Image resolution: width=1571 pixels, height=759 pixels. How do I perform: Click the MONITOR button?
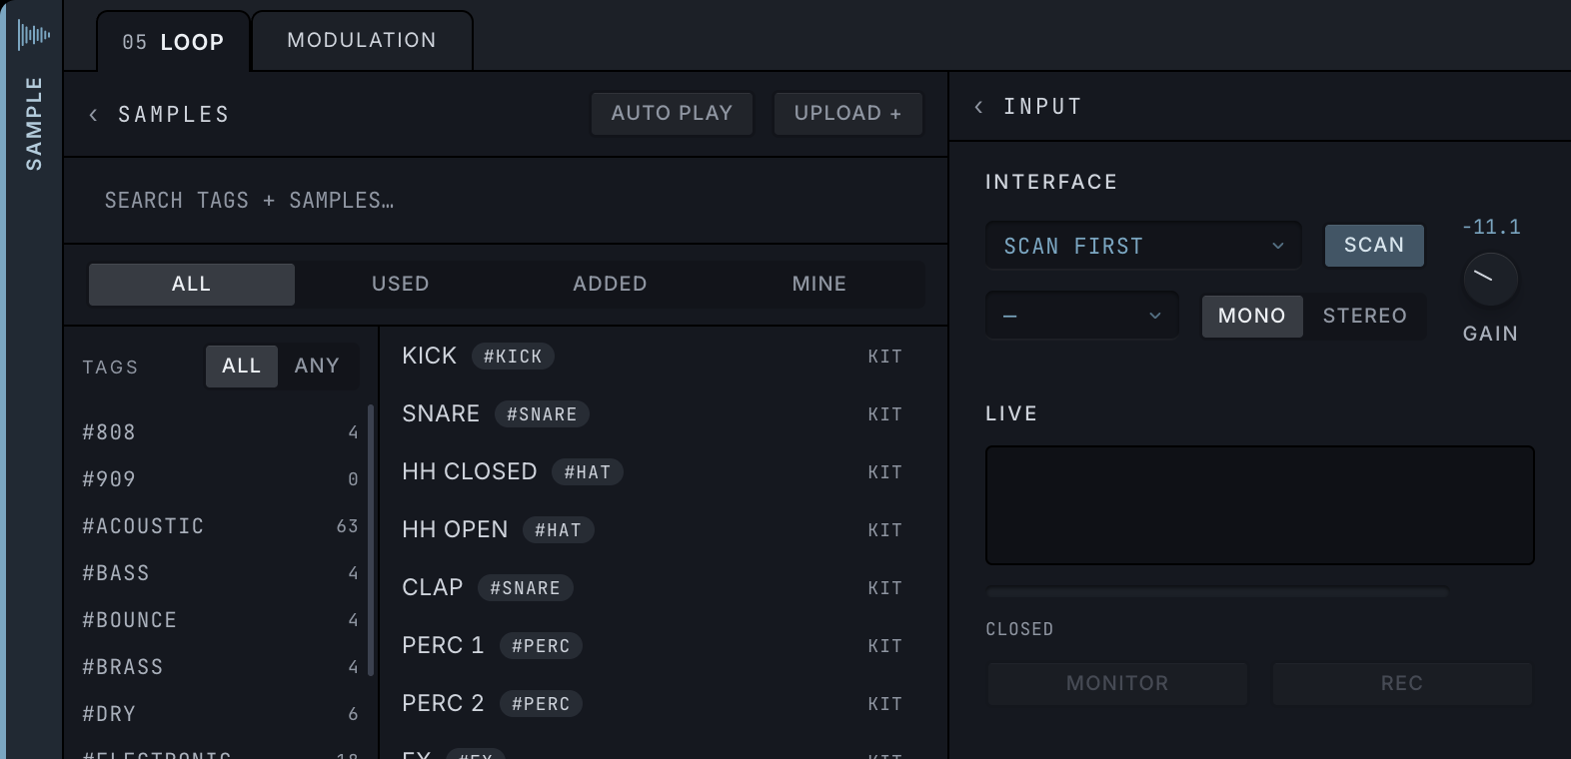(1117, 684)
